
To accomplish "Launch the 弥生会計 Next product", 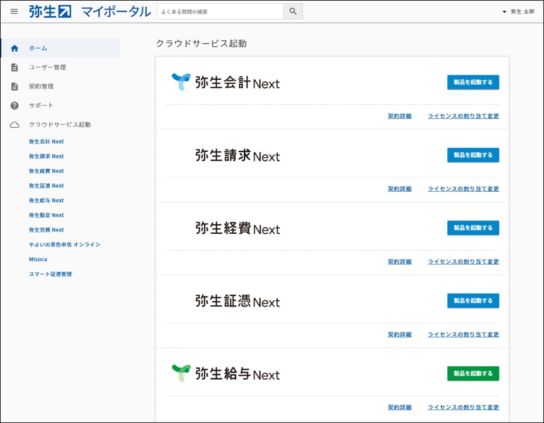I will 472,82.
